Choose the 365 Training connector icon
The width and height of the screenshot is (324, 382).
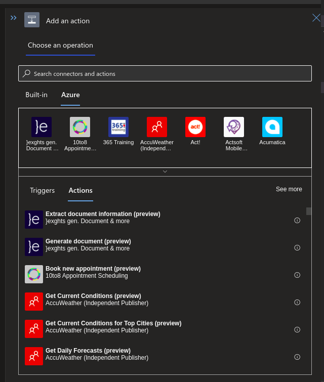pyautogui.click(x=118, y=127)
